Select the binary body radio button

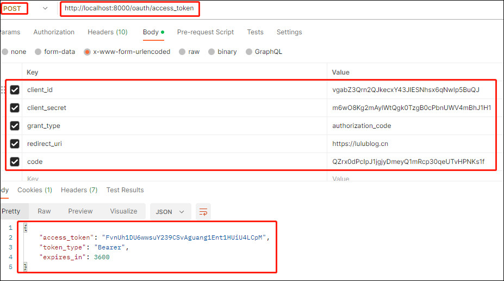[211, 52]
